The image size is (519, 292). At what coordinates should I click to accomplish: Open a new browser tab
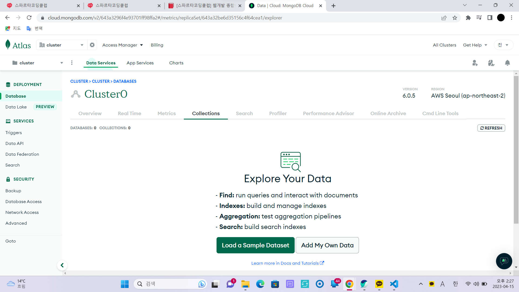pyautogui.click(x=333, y=6)
